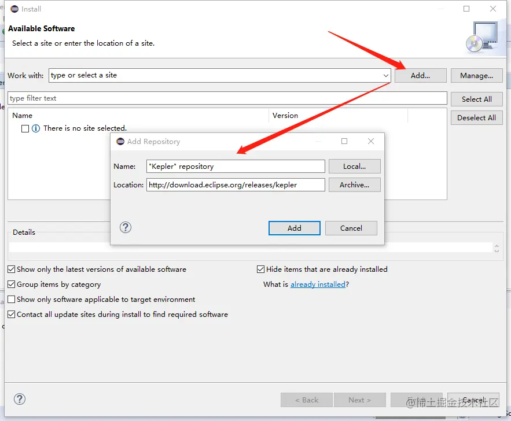Click the Deselect All button
This screenshot has width=511, height=421.
click(x=476, y=118)
